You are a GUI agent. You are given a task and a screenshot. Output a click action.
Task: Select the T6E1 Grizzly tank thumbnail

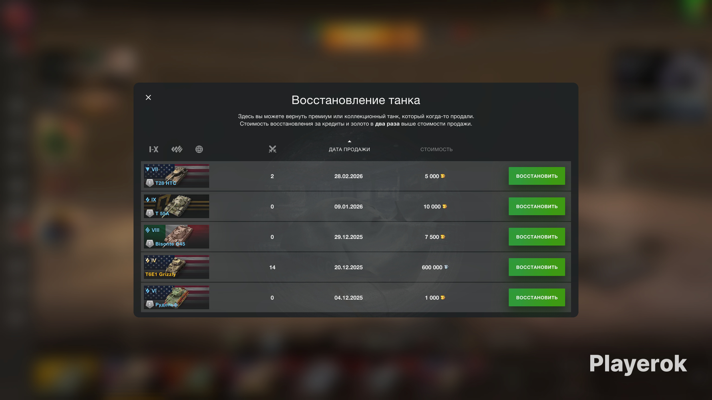177,267
